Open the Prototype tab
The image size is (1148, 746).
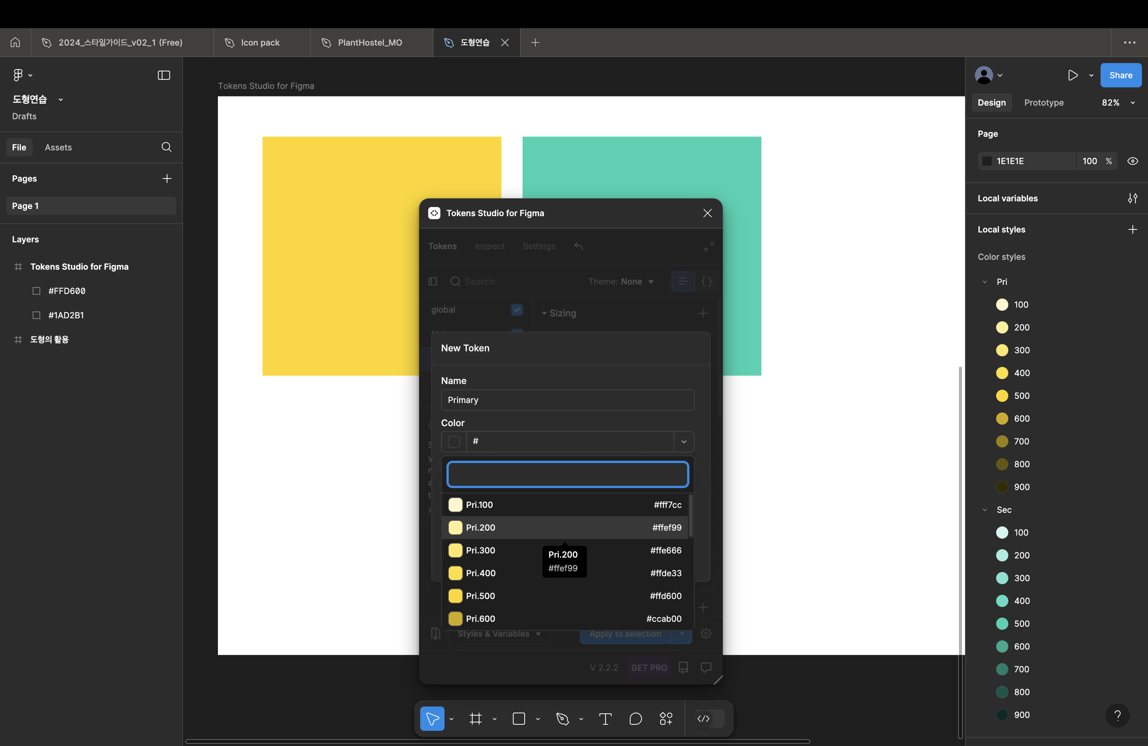click(1044, 103)
